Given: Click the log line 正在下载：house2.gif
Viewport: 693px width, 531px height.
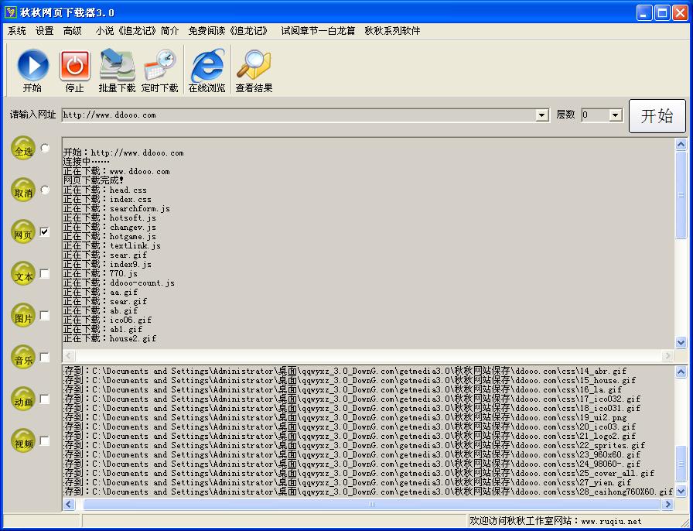Looking at the screenshot, I should tap(110, 338).
